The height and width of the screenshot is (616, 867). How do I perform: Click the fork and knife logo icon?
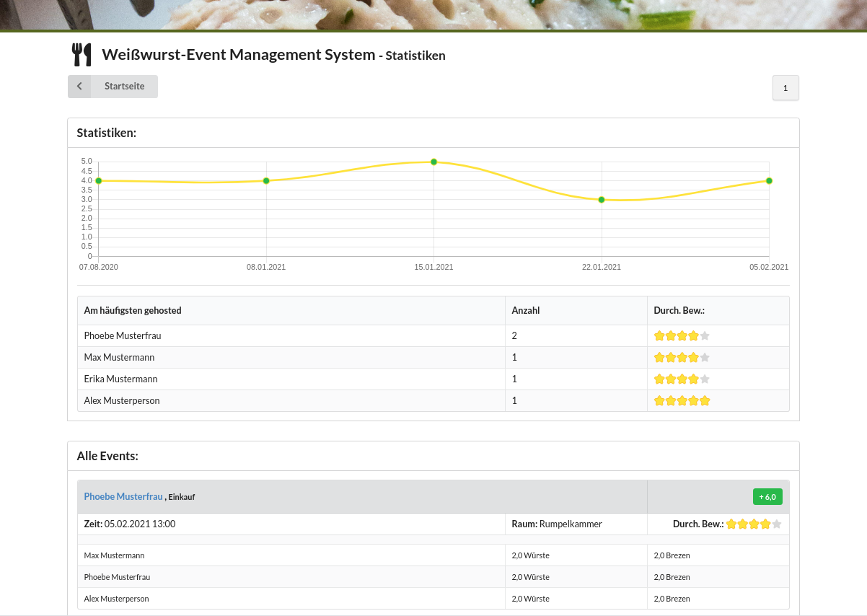[x=82, y=53]
